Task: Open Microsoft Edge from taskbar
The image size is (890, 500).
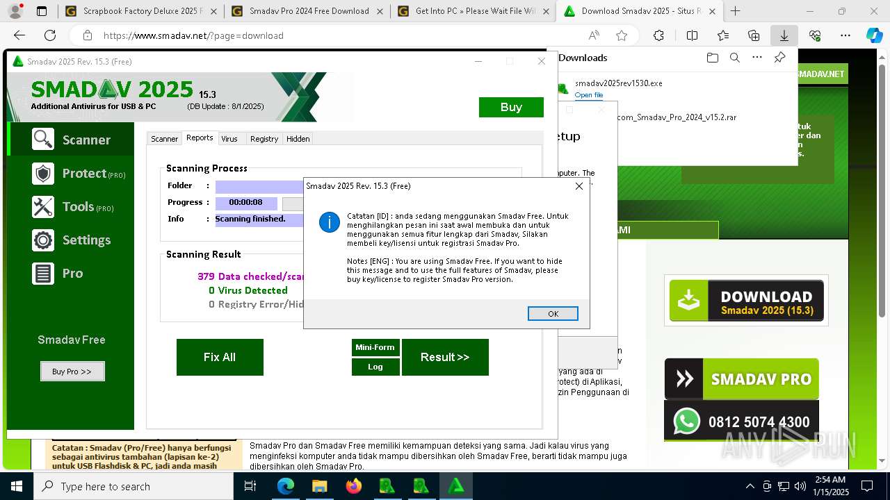Action: (x=286, y=486)
